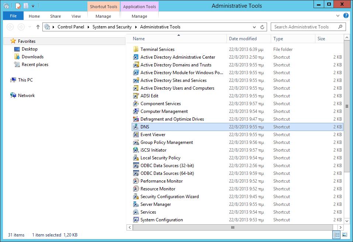Select Recent places in the navigation pane
The image size is (353, 242).
[35, 65]
